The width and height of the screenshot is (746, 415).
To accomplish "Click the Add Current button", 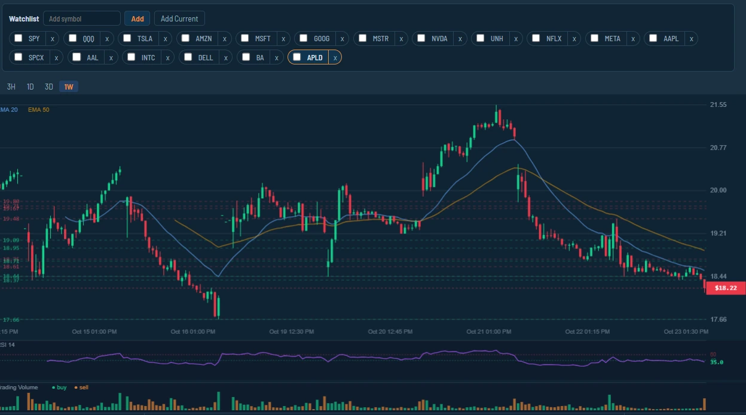I will [179, 19].
